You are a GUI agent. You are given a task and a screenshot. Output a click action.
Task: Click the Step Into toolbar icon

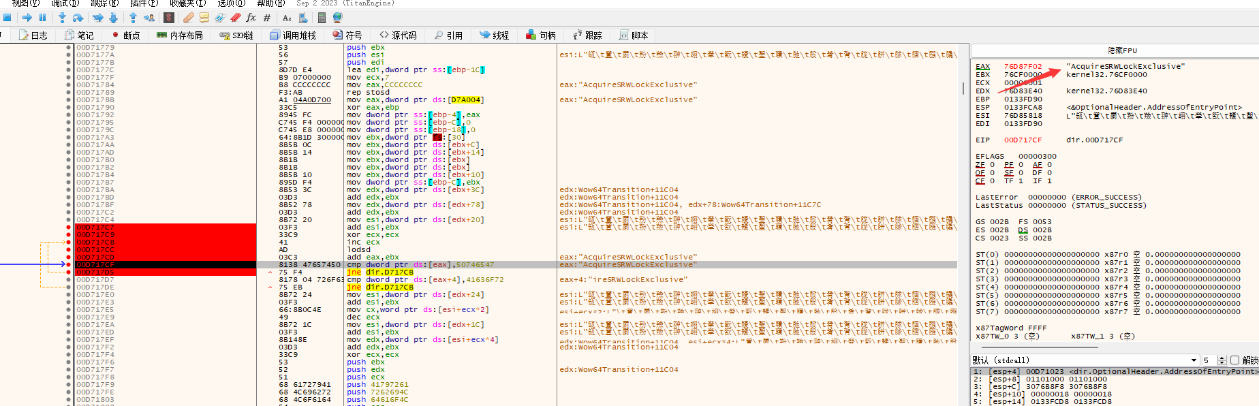pos(62,18)
